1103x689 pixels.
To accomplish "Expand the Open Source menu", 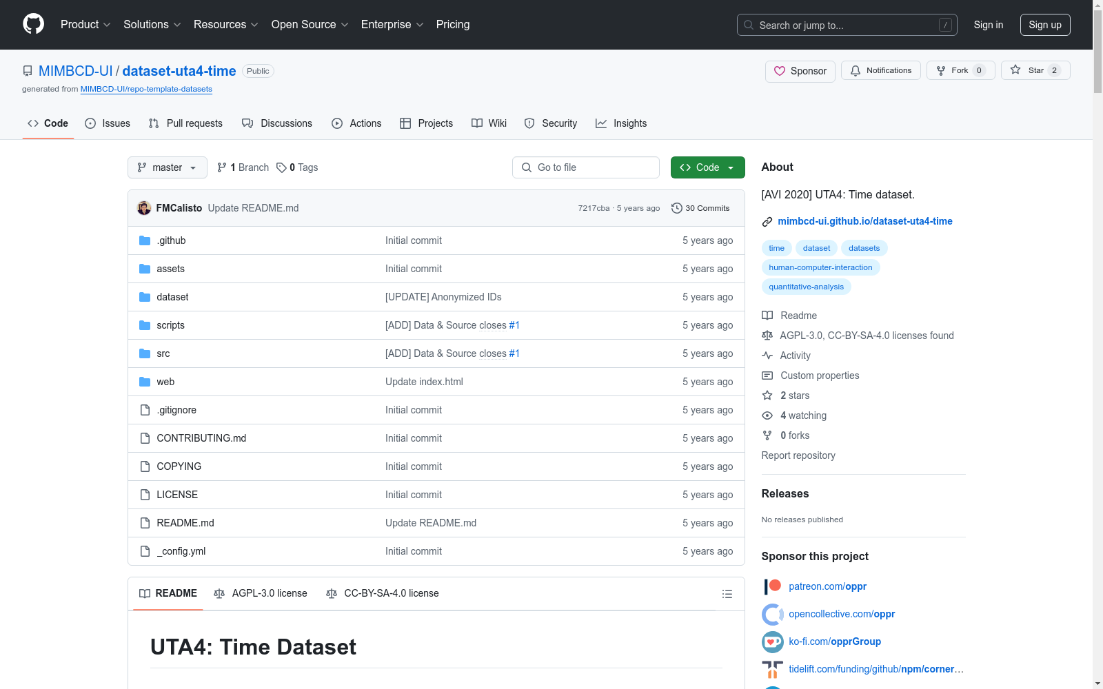I will click(310, 24).
